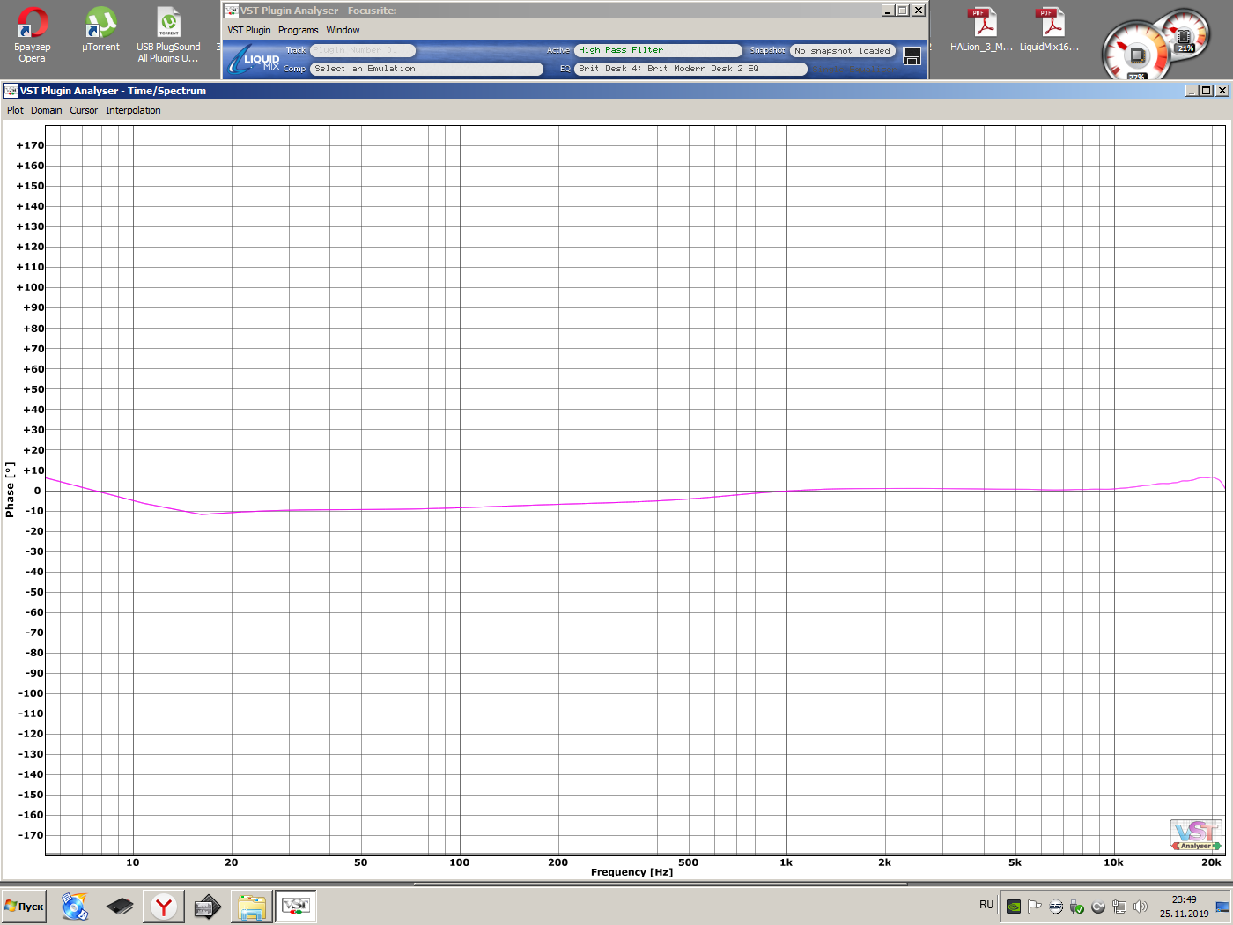Click Safely Remove Hardware tray icon
The height and width of the screenshot is (925, 1233).
point(1077,906)
